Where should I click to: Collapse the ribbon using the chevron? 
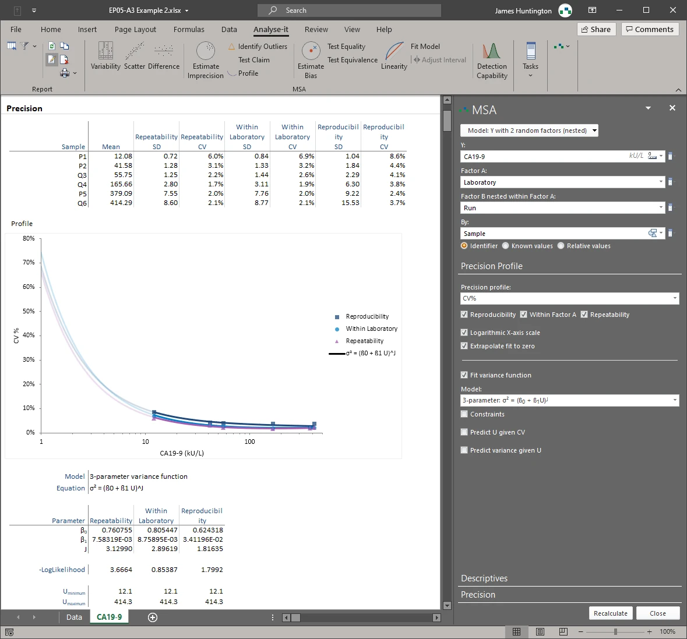click(x=678, y=90)
